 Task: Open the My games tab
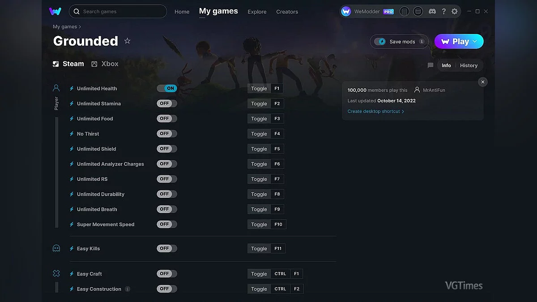pyautogui.click(x=218, y=11)
